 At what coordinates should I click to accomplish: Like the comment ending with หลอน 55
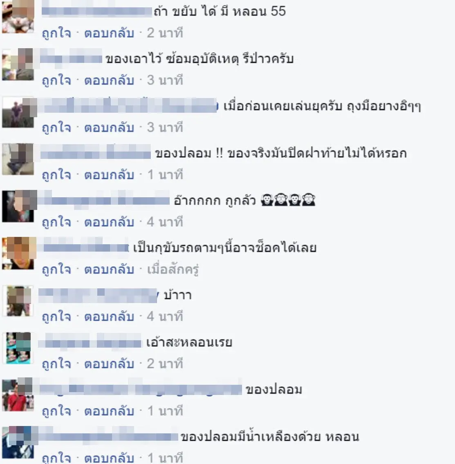[x=56, y=33]
